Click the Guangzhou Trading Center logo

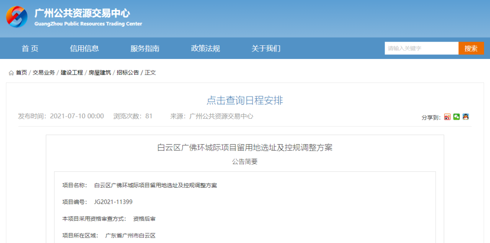point(17,17)
